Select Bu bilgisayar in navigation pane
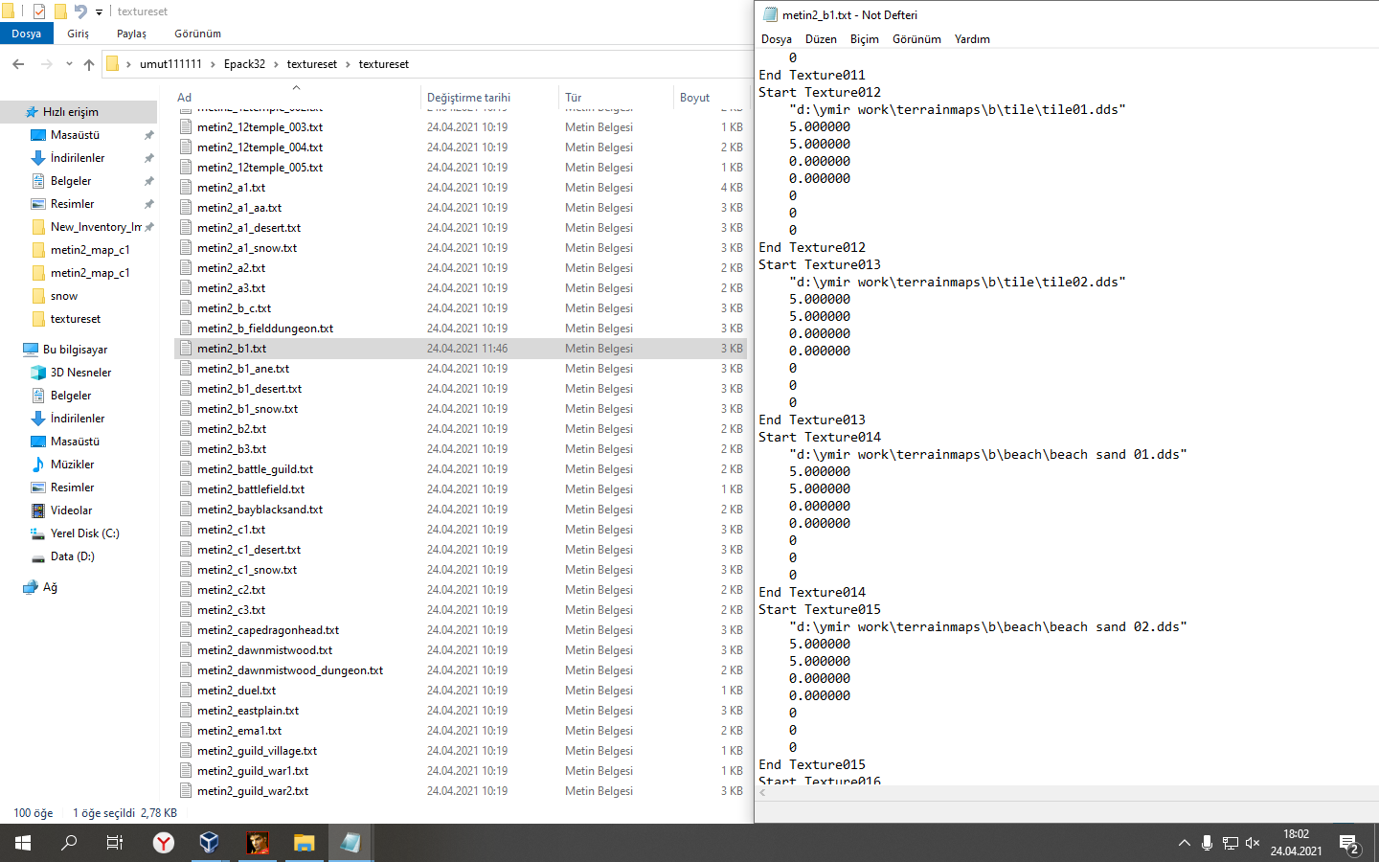 75,350
